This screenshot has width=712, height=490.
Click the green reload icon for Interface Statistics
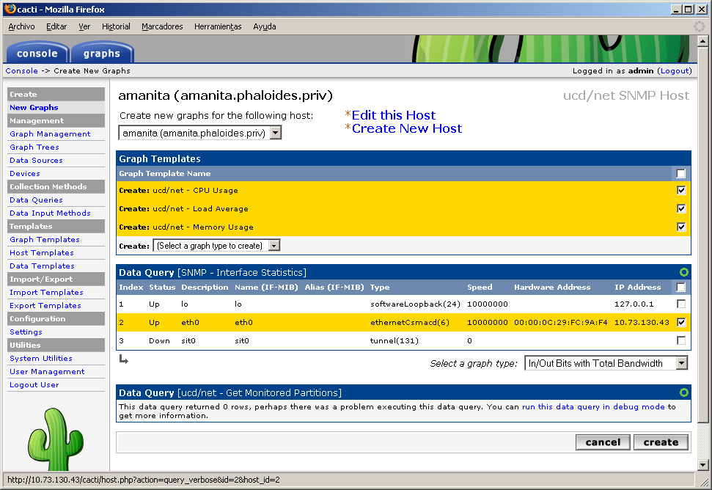(x=683, y=272)
